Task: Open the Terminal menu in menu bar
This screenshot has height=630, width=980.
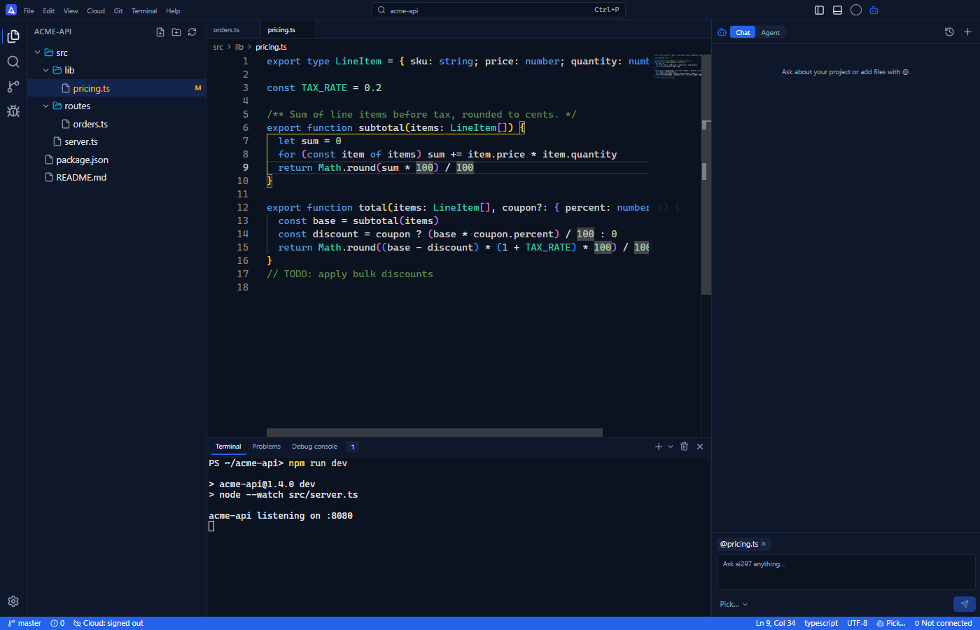Action: click(x=144, y=10)
